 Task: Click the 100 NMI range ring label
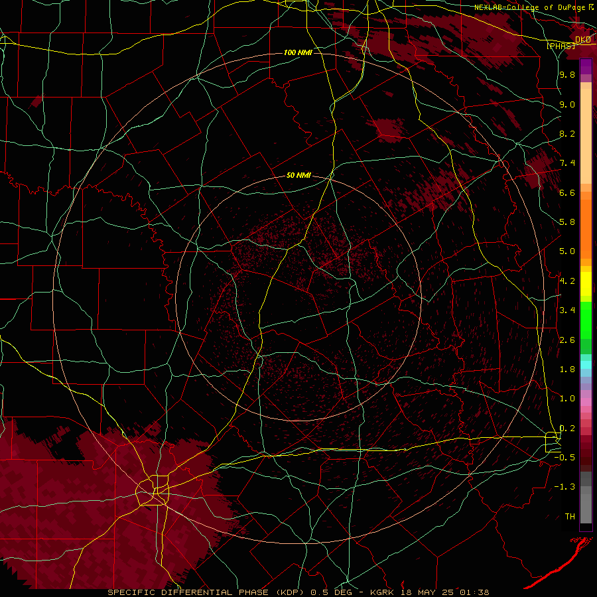coord(298,52)
